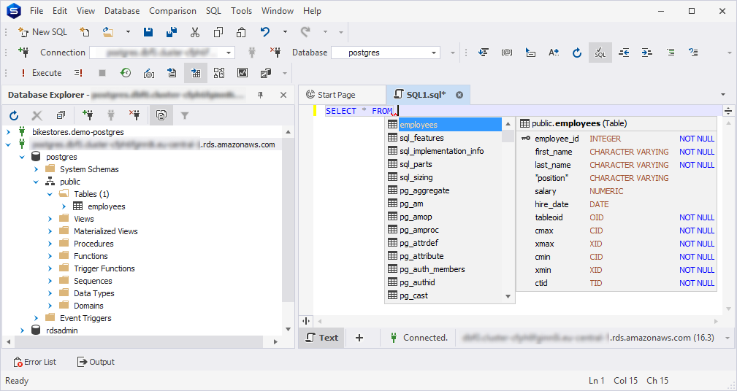The image size is (737, 391).
Task: Close the SQL1.sql tab
Action: (459, 95)
